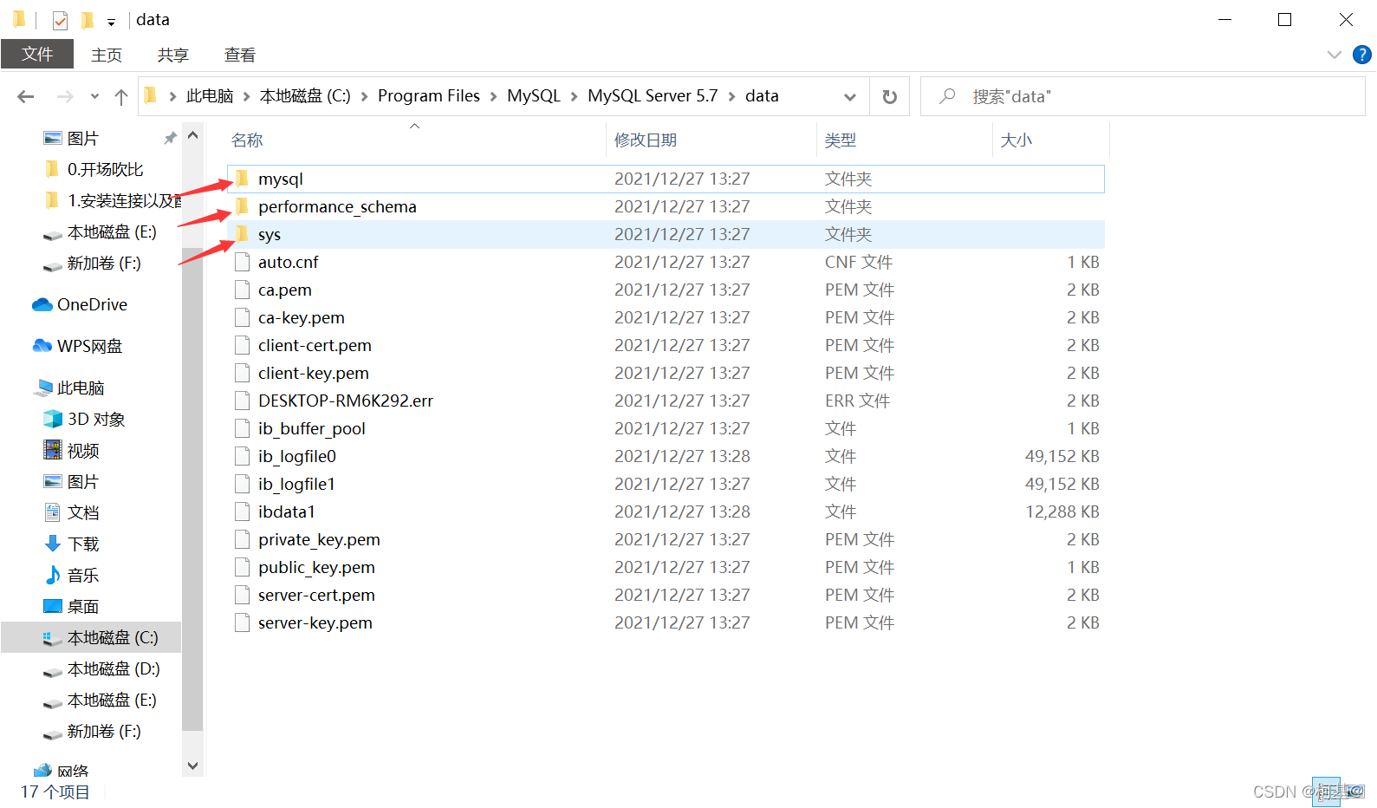Image resolution: width=1377 pixels, height=808 pixels.
Task: Switch to the 查看 ribbon tab
Action: point(240,55)
